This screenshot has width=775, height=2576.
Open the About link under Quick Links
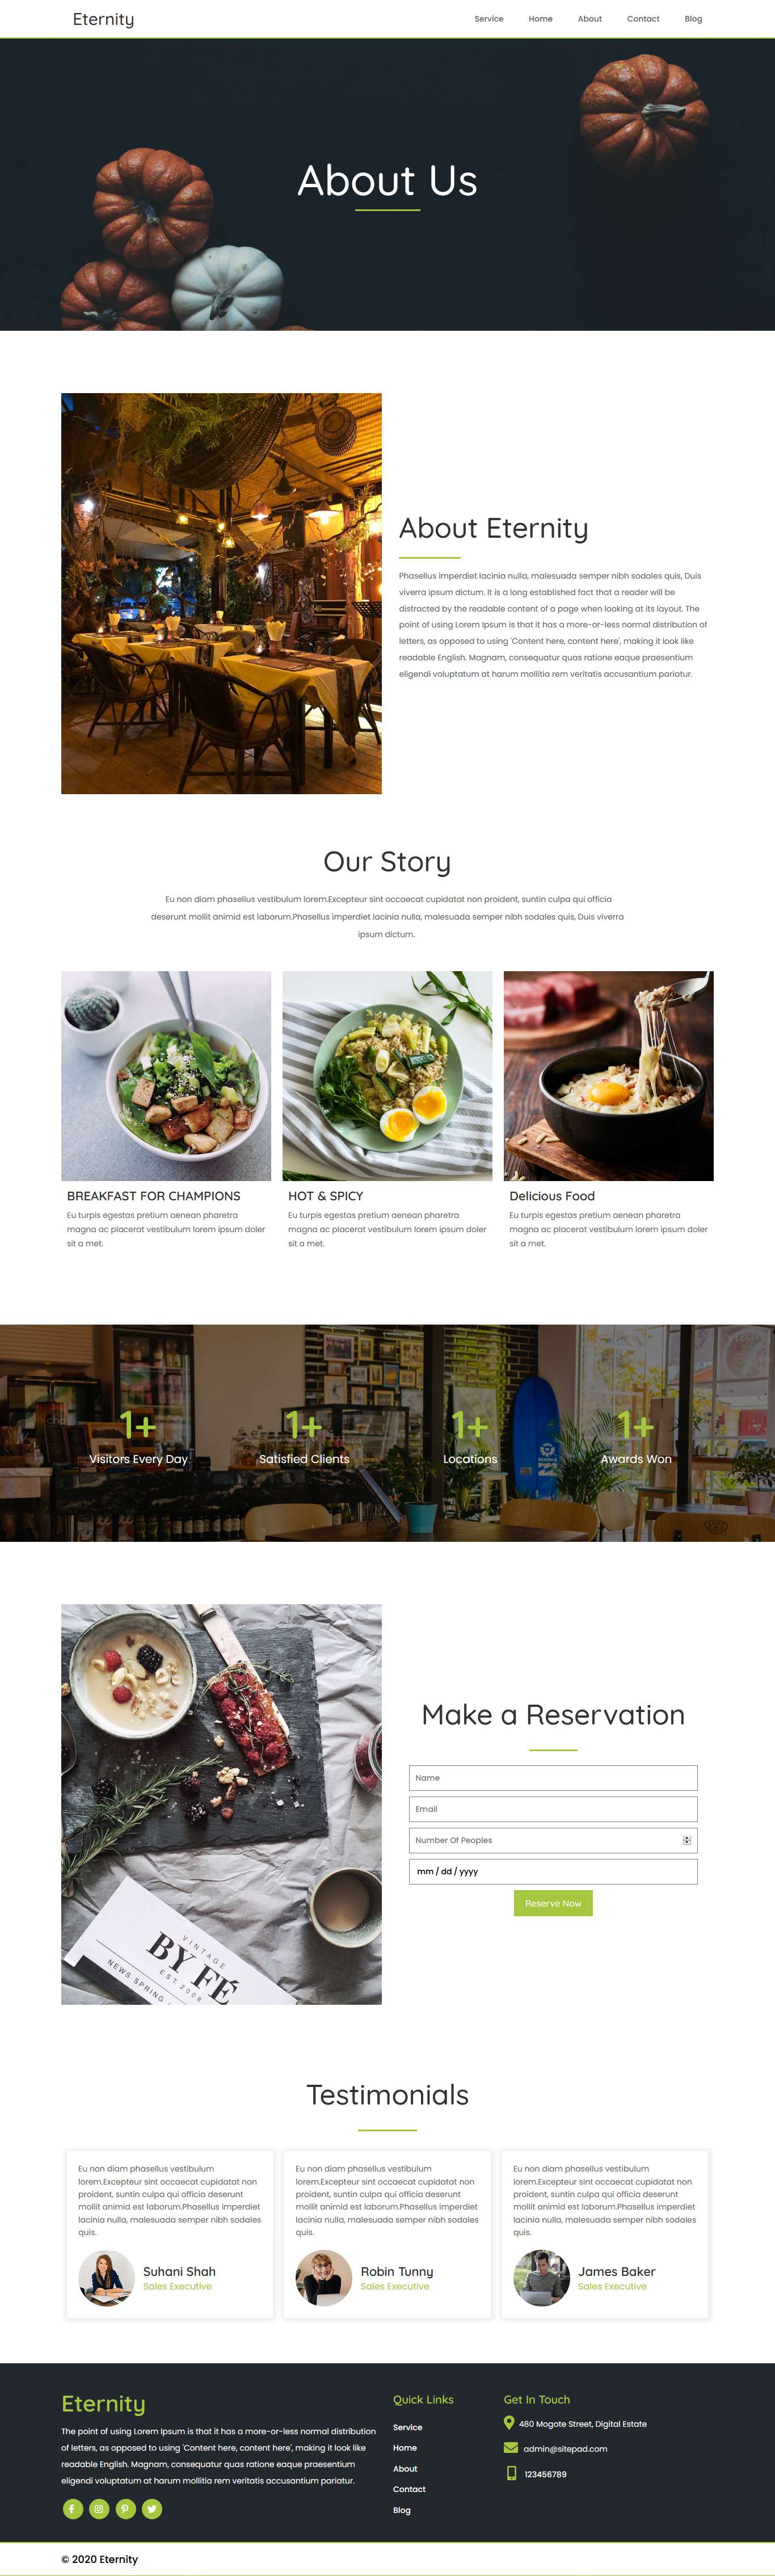coord(405,2468)
